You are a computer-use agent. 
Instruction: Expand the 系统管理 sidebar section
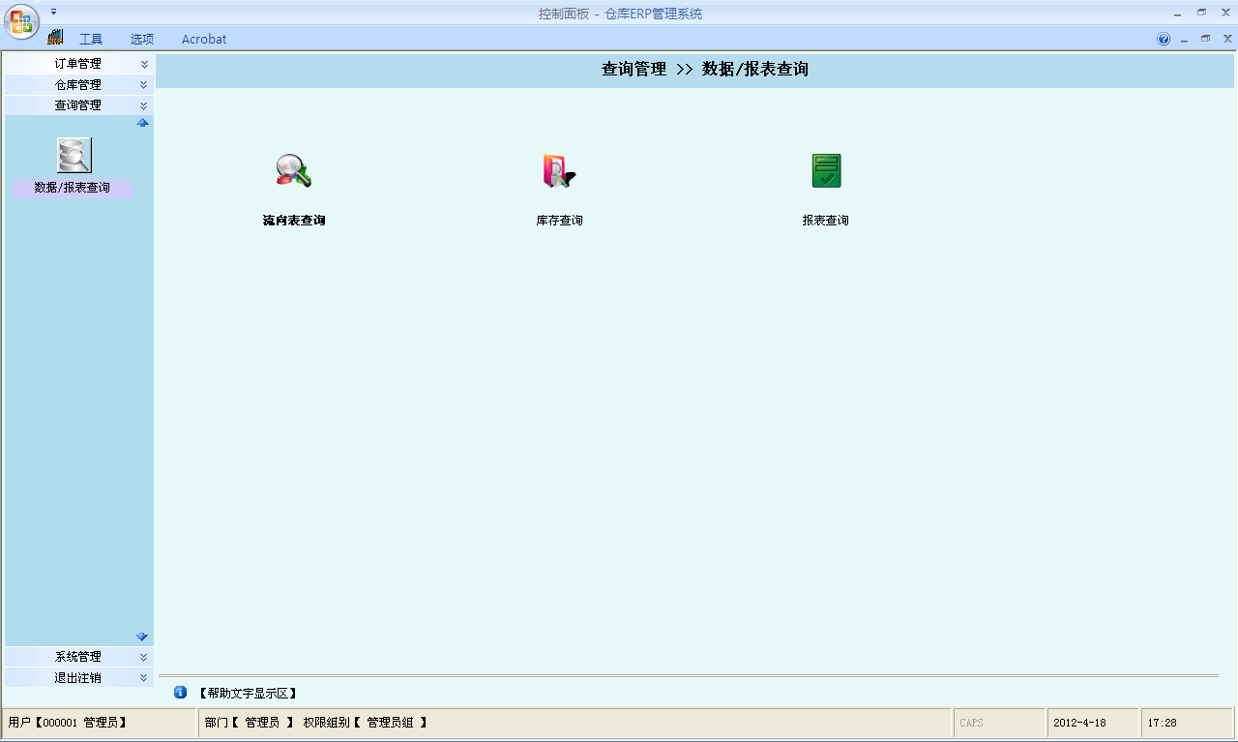tap(79, 657)
